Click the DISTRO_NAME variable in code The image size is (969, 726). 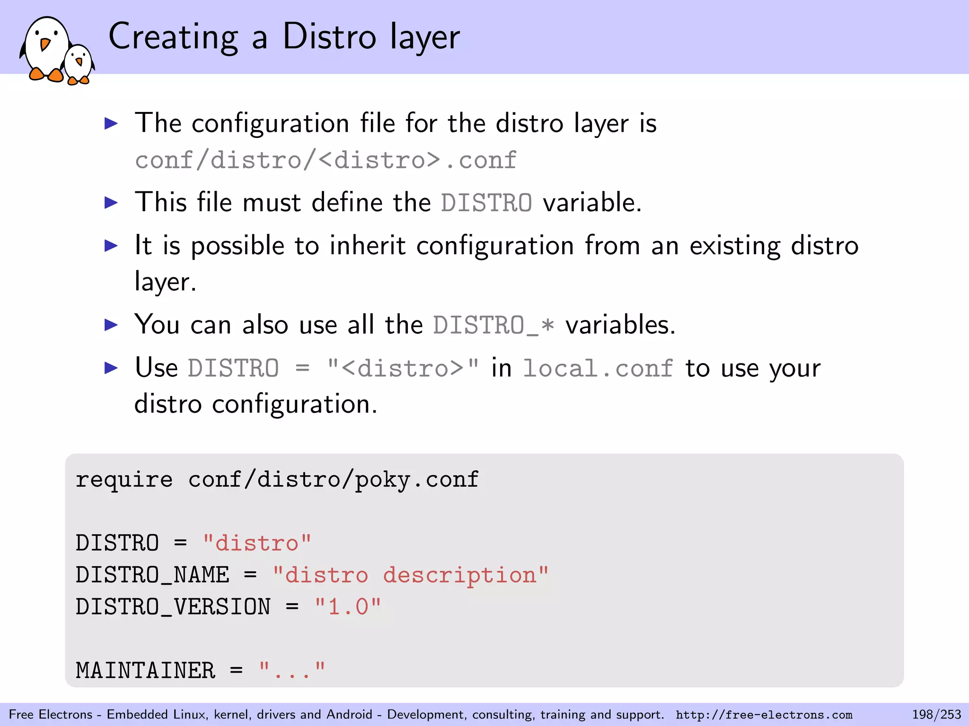tap(152, 575)
